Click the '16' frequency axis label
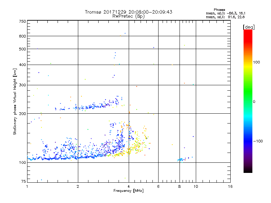271x203 pixels. pos(230,186)
